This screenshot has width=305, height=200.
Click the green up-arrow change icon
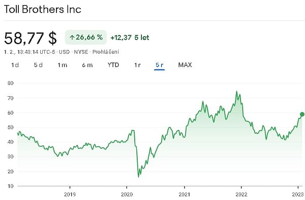point(72,37)
